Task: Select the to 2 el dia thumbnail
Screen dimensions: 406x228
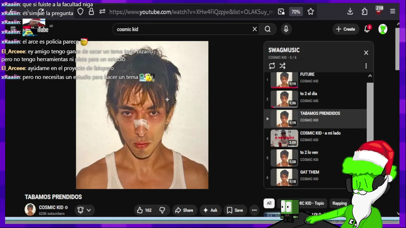Action: pos(284,99)
